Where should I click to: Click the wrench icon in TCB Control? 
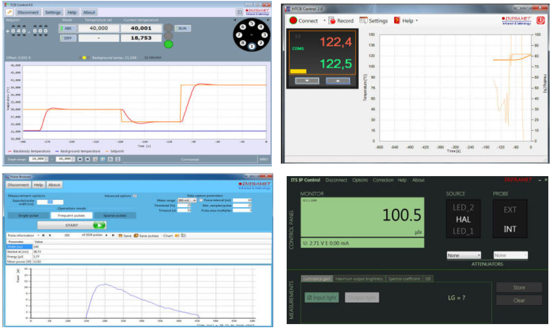(9, 13)
